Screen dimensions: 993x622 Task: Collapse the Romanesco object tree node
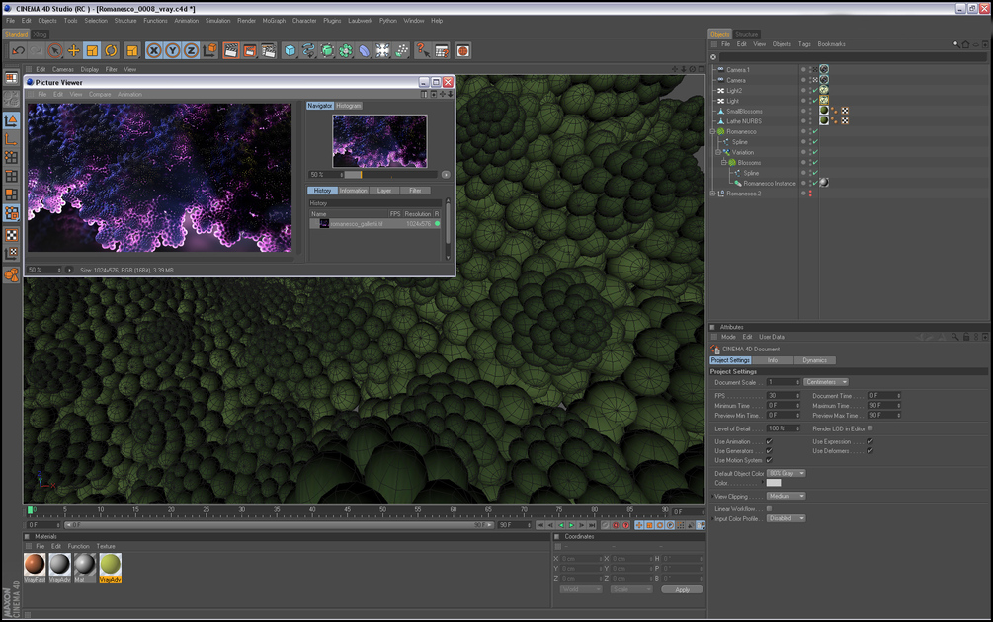click(712, 131)
